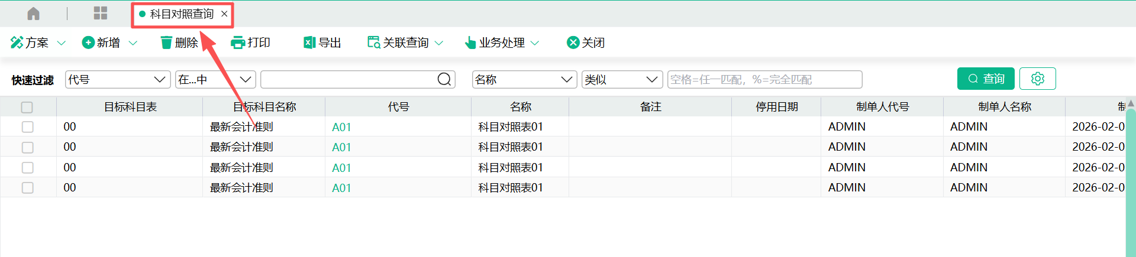This screenshot has height=257, width=1136.
Task: Click the green add (新增) plus icon
Action: click(88, 43)
